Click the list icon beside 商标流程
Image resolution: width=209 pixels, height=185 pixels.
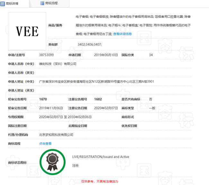42,3
